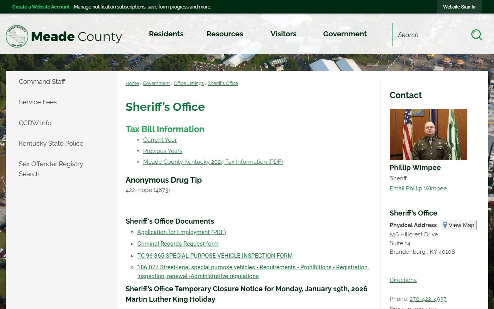Click the Sheriff's Office Documents heading

tap(170, 221)
